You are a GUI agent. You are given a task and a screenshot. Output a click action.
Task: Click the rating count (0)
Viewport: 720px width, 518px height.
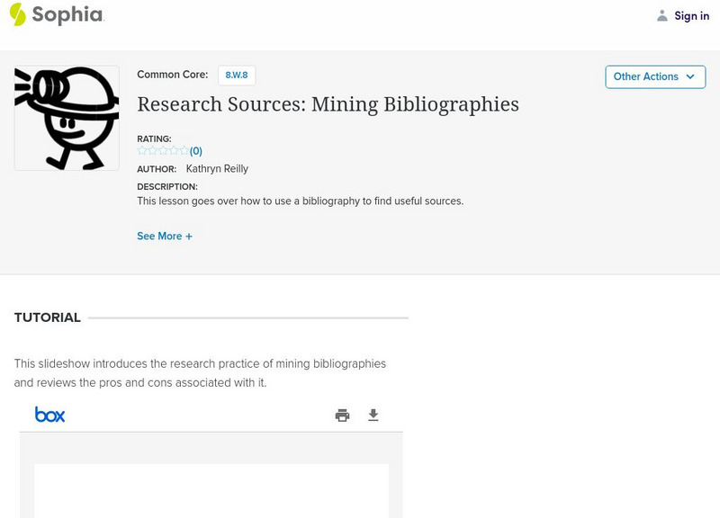(196, 151)
